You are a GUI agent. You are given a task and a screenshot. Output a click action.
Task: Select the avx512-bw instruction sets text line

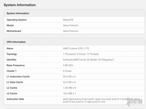84,102
